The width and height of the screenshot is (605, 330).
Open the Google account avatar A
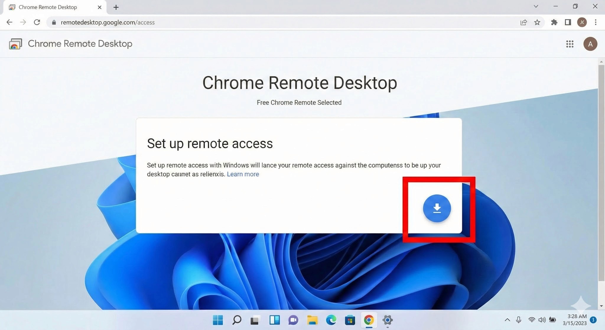[590, 44]
